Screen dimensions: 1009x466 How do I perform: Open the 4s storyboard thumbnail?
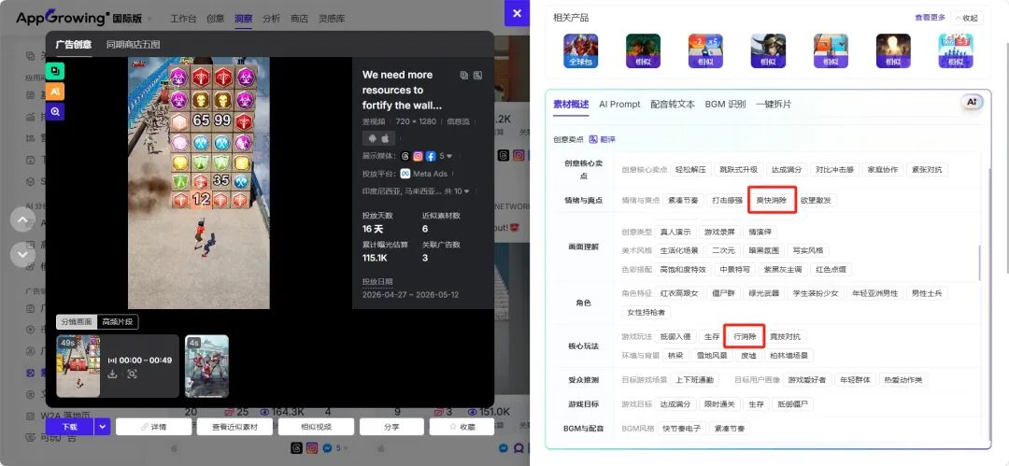point(206,365)
